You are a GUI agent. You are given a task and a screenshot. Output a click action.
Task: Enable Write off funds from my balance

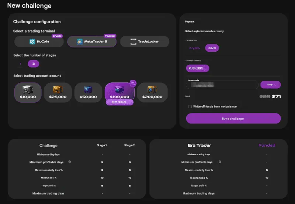190,106
